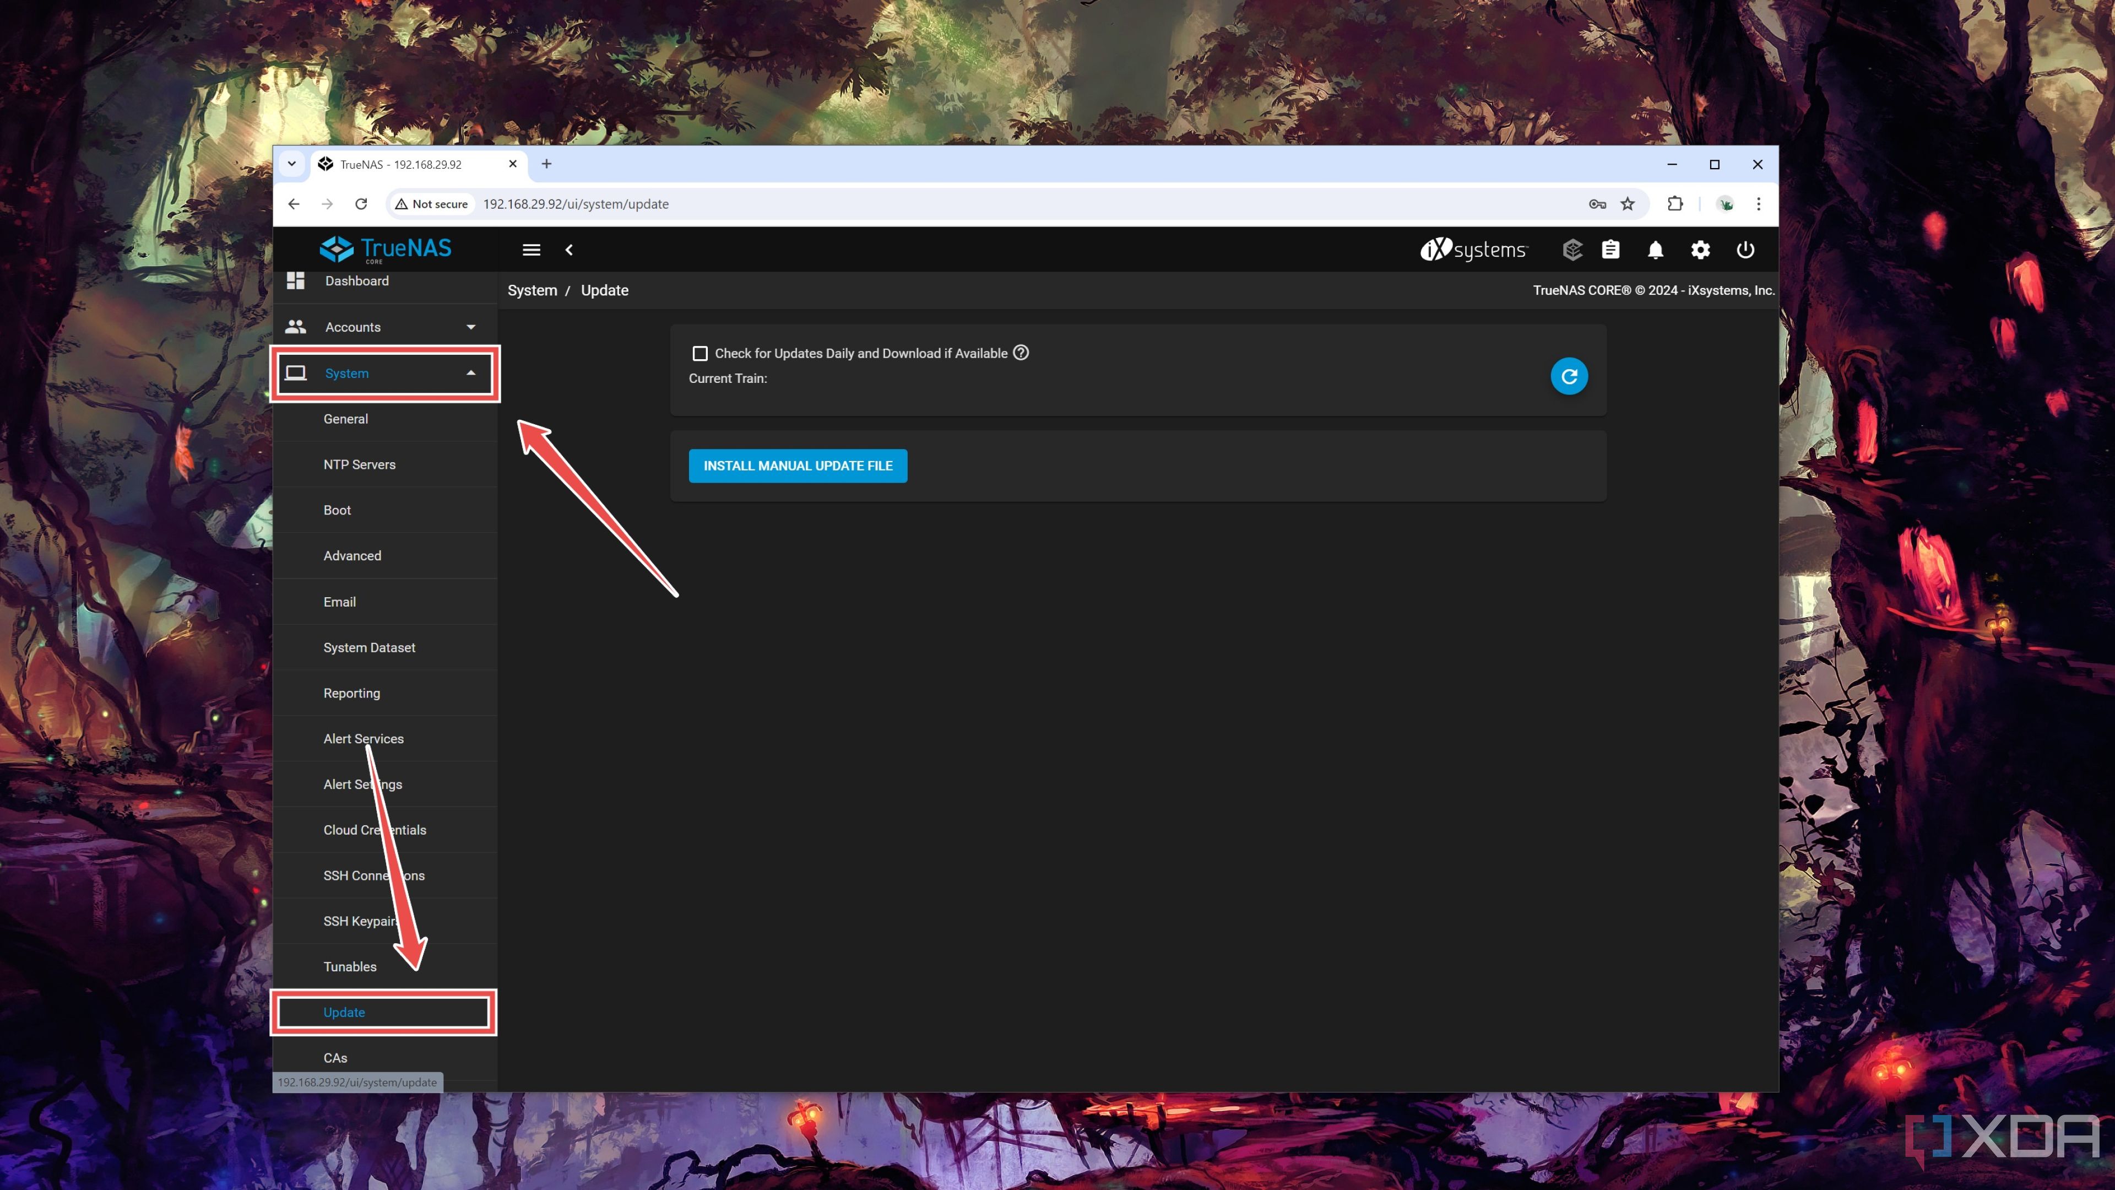Click the iXsystems logo icon

point(1473,248)
